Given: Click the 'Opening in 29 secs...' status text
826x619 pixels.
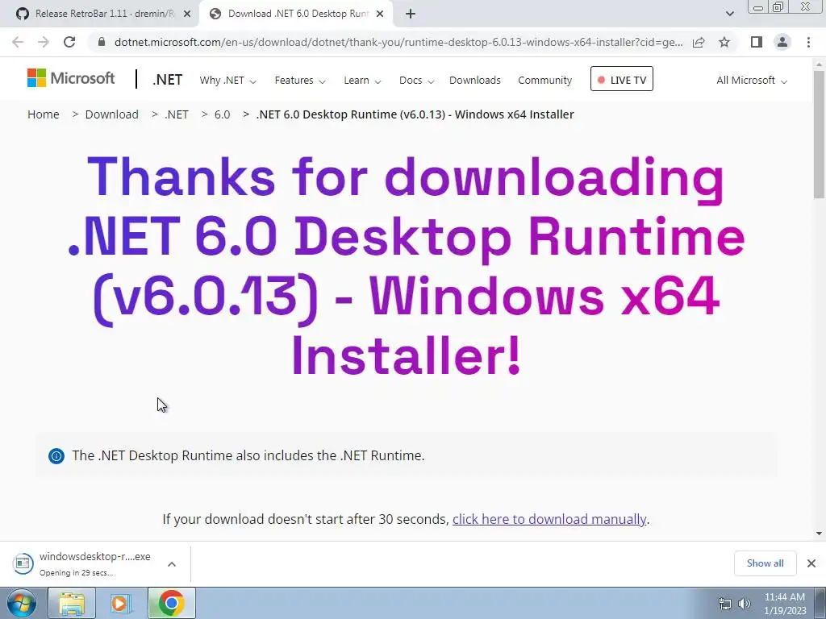Looking at the screenshot, I should (x=77, y=573).
